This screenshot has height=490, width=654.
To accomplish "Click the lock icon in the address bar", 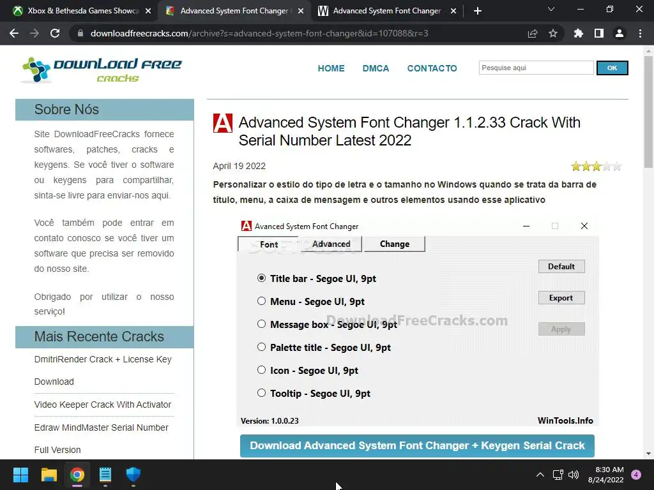I will [80, 33].
